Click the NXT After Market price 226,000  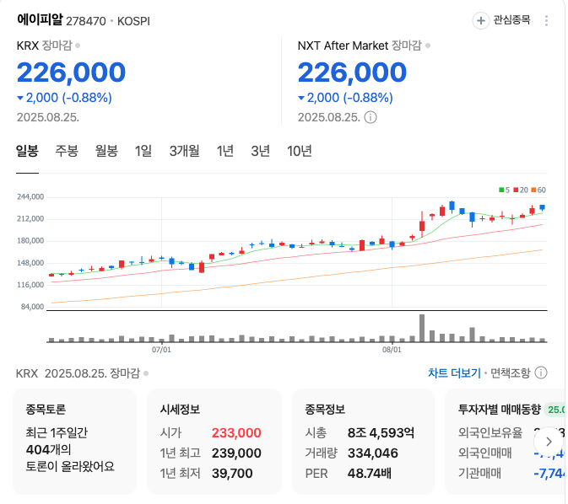coord(352,72)
